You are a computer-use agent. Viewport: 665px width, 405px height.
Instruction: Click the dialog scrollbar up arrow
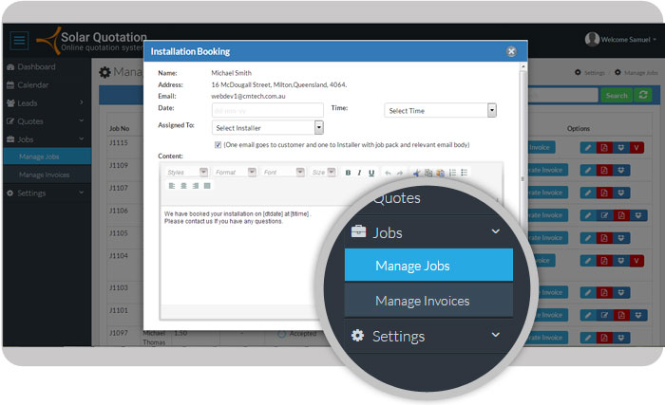click(x=522, y=66)
